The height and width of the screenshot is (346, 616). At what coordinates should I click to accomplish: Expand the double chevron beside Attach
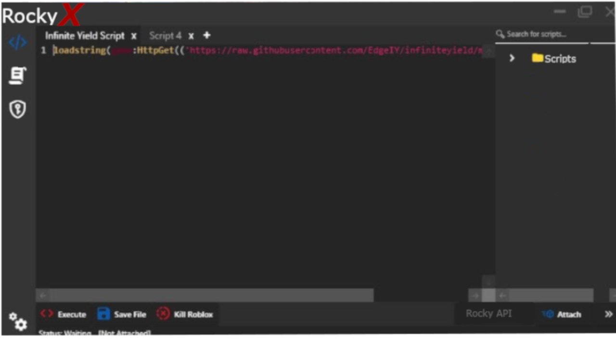coord(608,314)
